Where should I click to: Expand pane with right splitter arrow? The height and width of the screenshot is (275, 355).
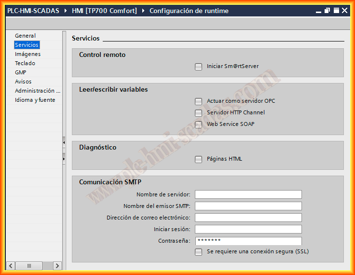[64, 159]
